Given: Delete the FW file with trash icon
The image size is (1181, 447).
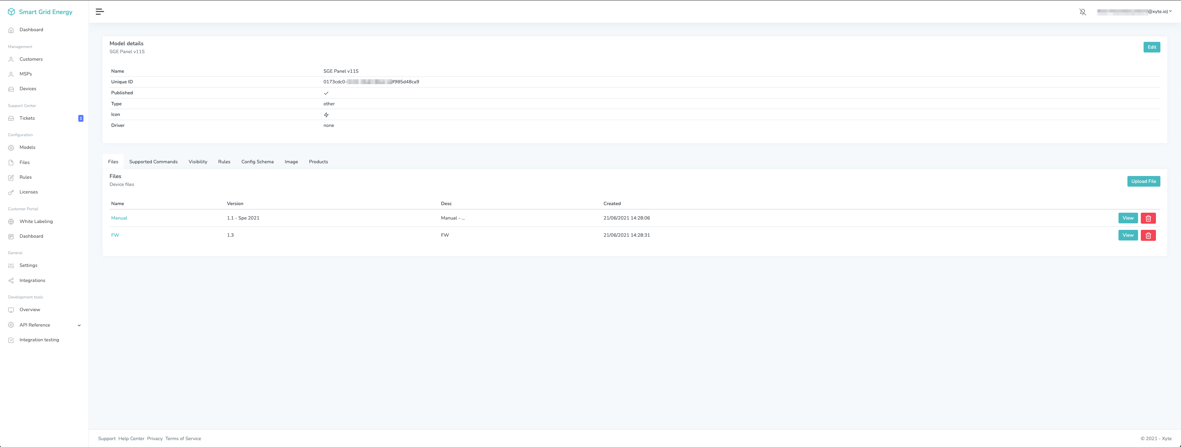Looking at the screenshot, I should 1148,235.
